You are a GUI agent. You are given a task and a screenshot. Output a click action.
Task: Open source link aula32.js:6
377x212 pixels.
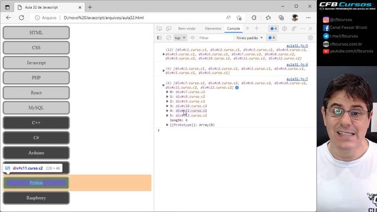point(297,65)
